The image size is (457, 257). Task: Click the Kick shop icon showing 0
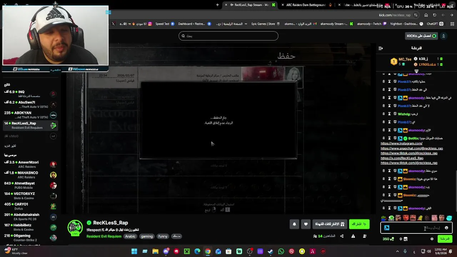tap(403, 239)
